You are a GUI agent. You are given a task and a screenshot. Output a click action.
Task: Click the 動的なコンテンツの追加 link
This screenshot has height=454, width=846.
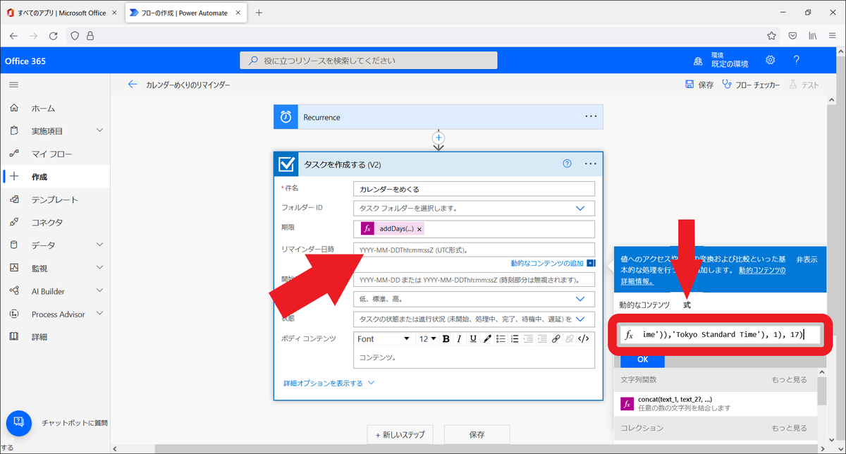click(x=547, y=263)
